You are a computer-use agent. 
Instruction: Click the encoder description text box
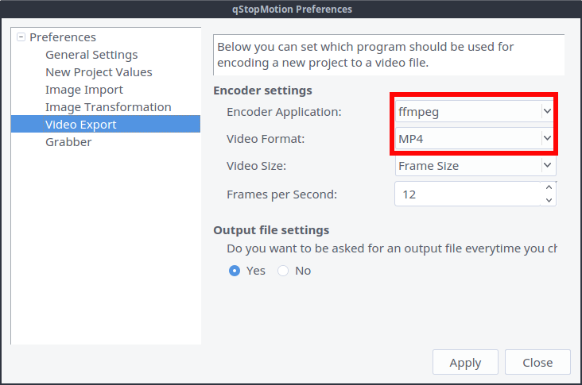(389, 54)
